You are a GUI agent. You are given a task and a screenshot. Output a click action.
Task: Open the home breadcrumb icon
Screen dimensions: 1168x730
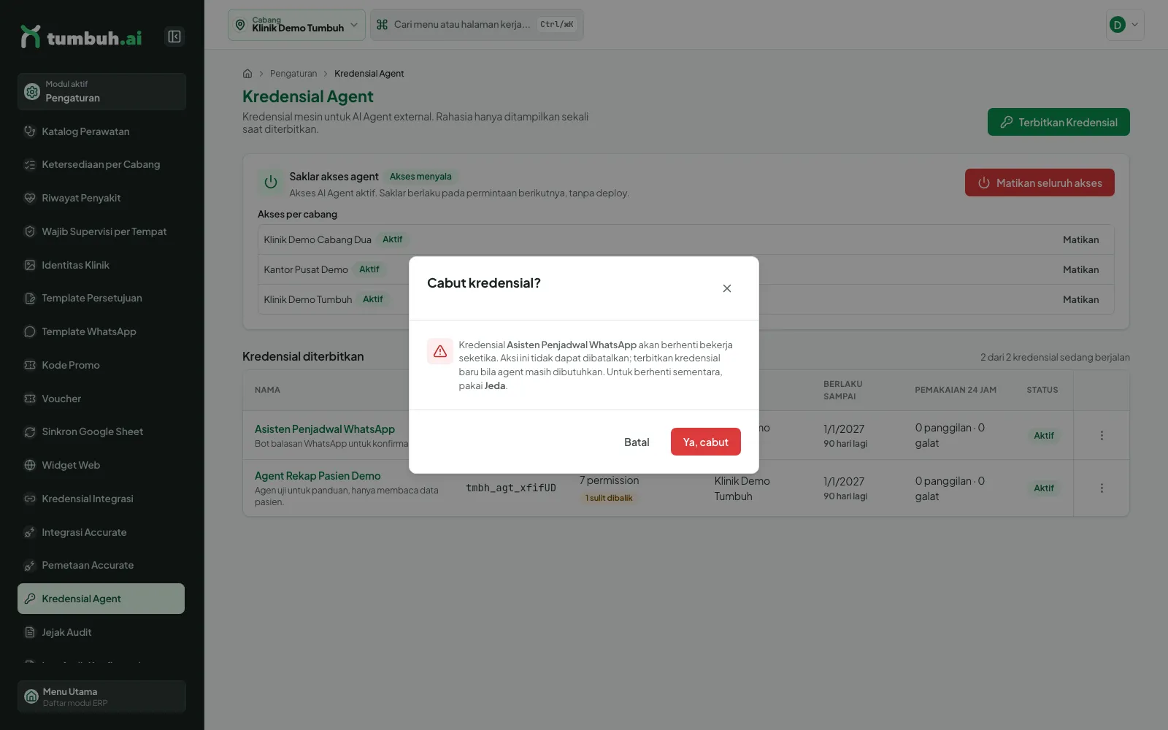tap(247, 74)
